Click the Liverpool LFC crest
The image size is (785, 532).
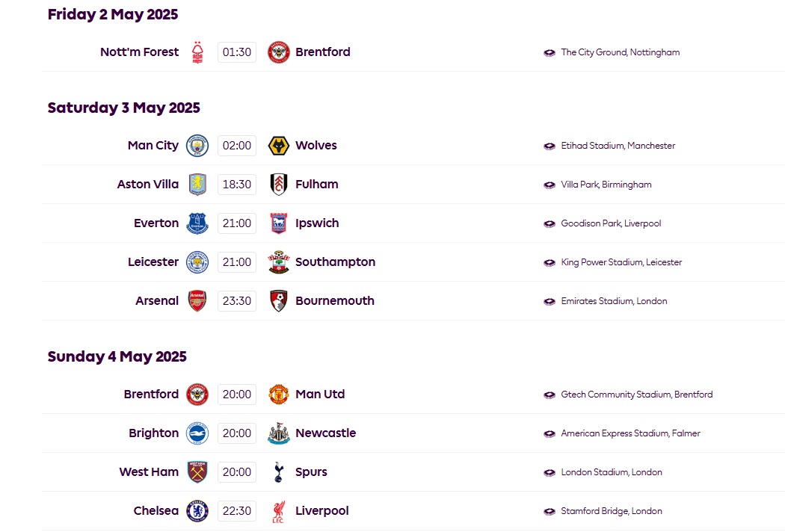point(278,511)
